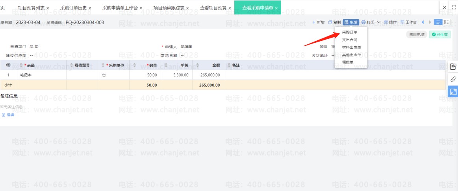Switch to 采购订单历史 tab
Image resolution: width=458 pixels, height=191 pixels.
point(73,8)
